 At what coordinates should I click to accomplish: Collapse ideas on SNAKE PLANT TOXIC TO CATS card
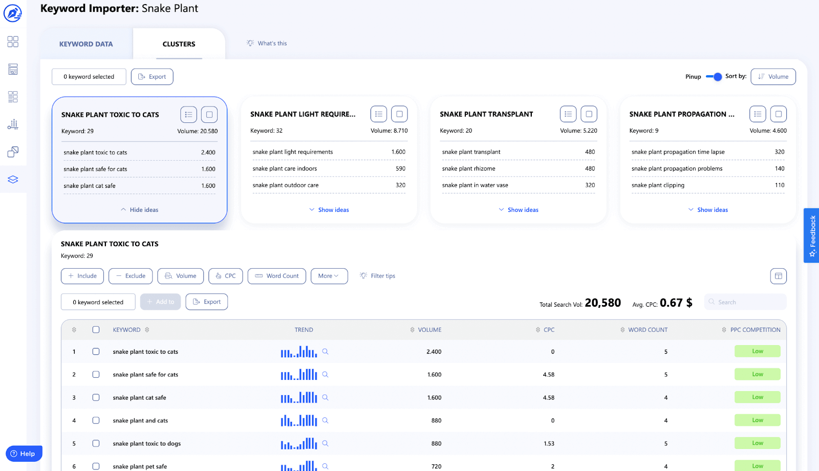139,209
